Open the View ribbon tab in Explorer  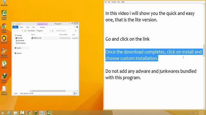coord(33,27)
